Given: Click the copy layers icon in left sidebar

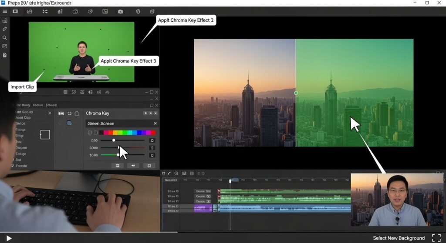Looking at the screenshot, I should pos(4,21).
